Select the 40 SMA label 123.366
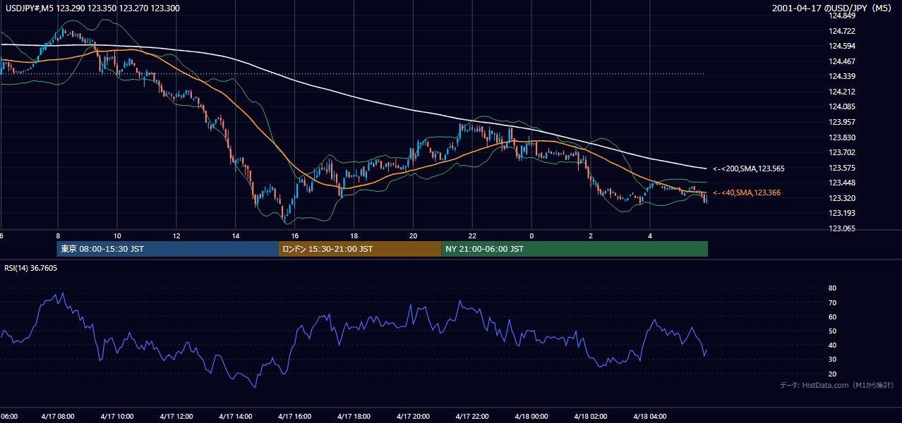 coord(746,192)
